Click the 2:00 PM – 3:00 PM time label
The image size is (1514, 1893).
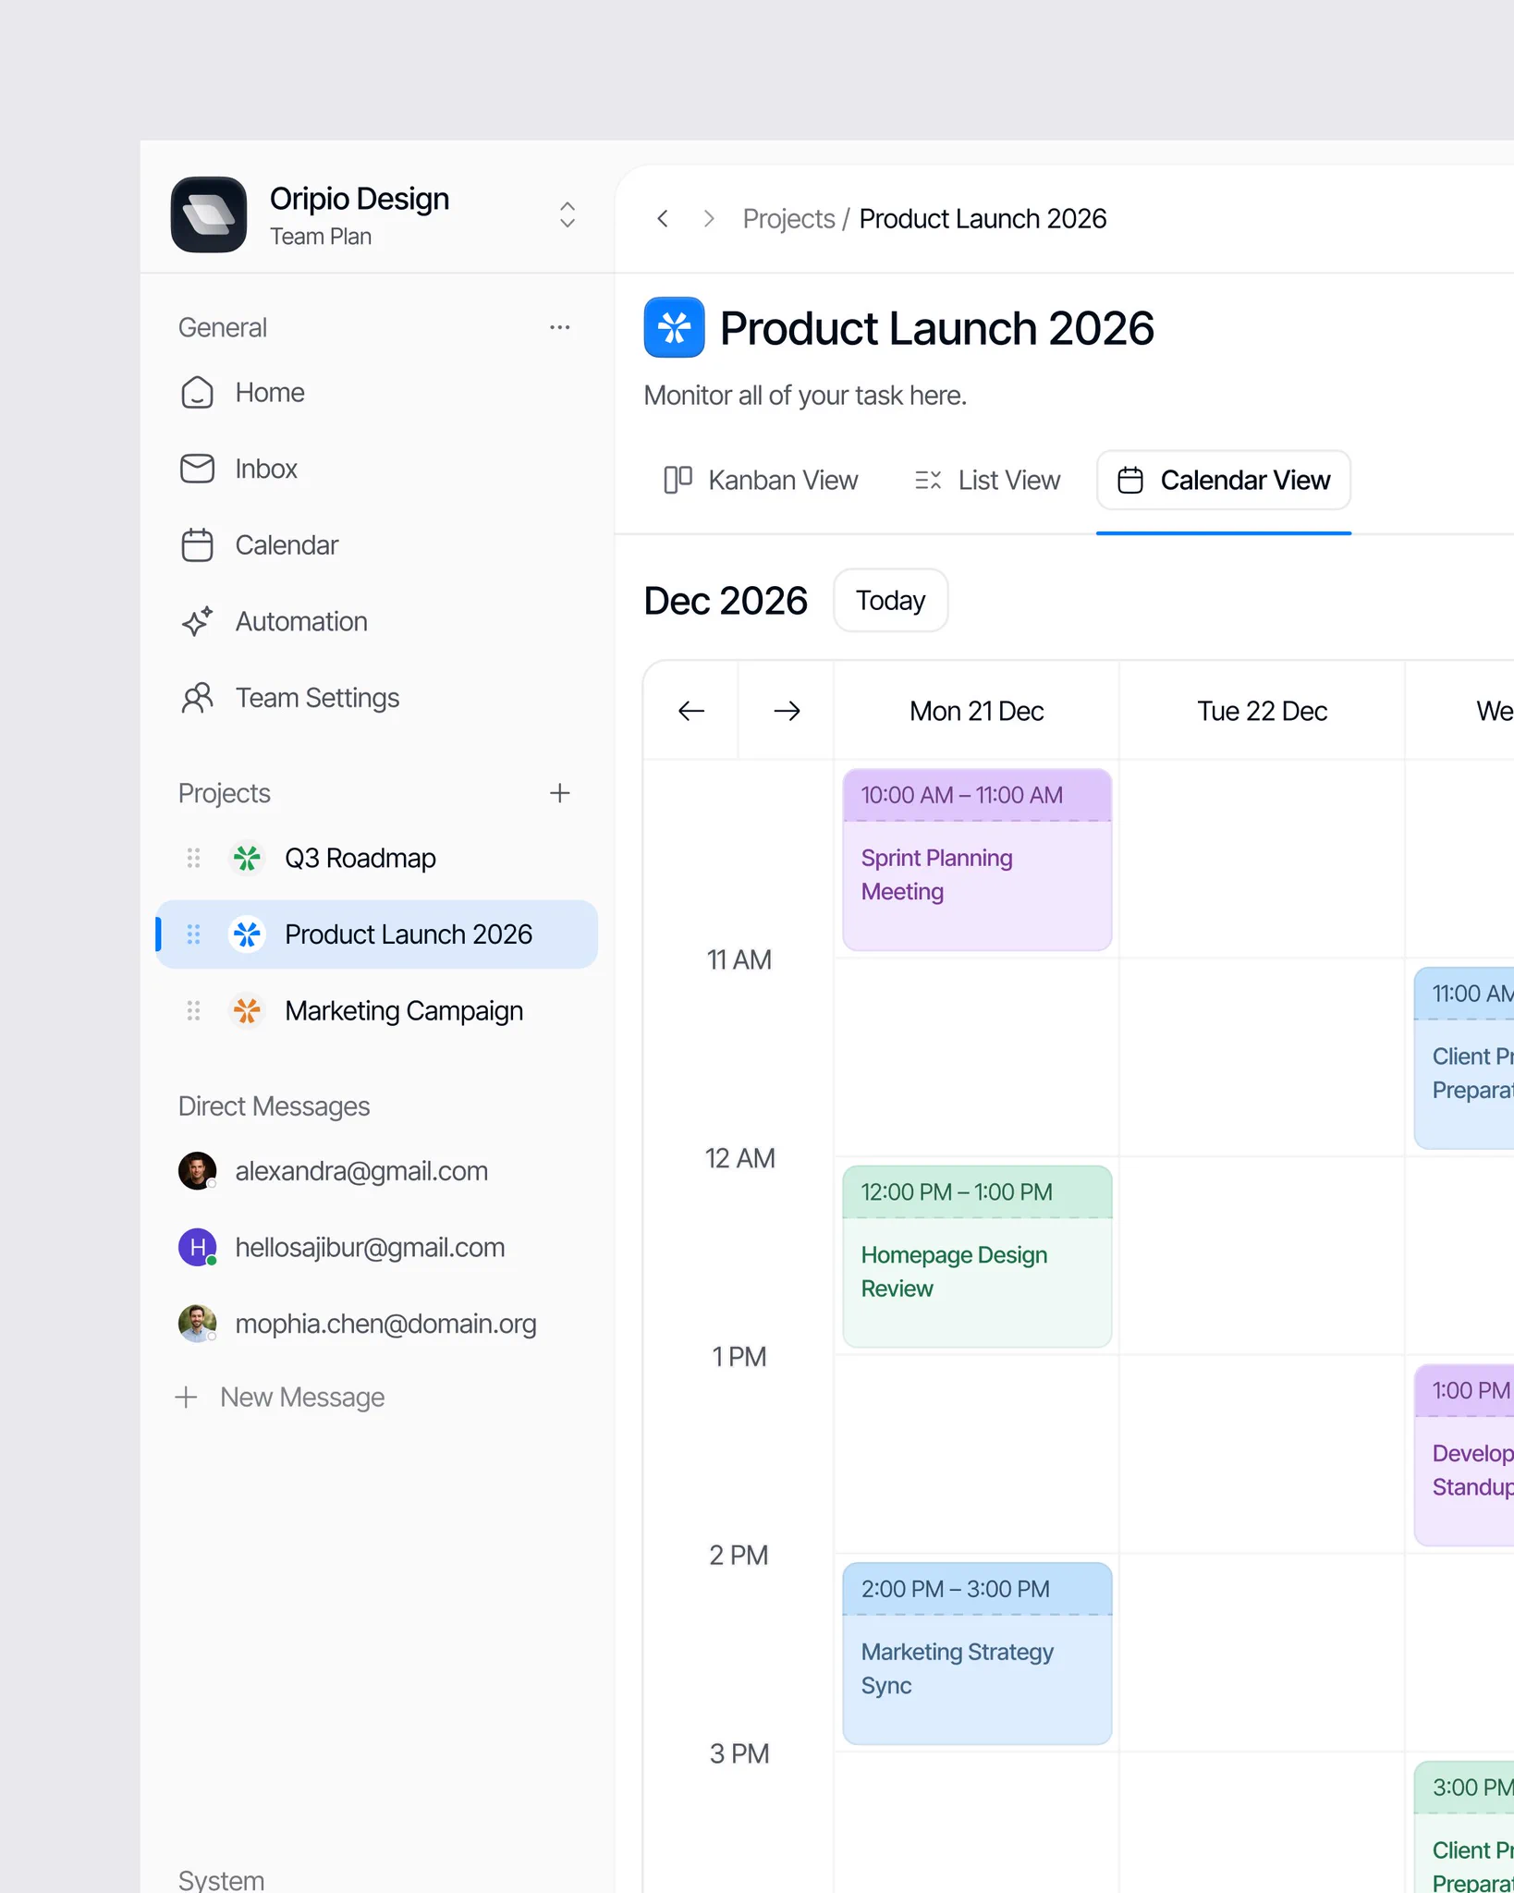(955, 1589)
